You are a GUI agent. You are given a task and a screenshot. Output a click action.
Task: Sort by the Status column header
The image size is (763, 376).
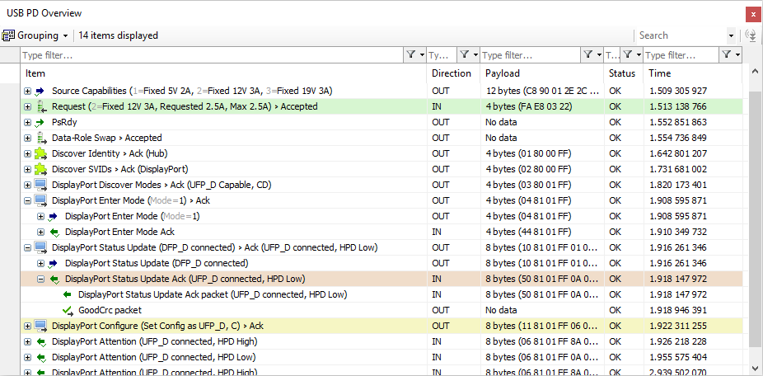622,73
